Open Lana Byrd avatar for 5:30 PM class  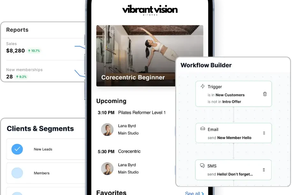107,168
